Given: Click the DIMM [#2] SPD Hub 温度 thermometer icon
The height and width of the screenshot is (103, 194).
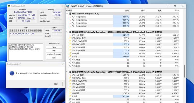Looking at the screenshot, I should 70,75.
